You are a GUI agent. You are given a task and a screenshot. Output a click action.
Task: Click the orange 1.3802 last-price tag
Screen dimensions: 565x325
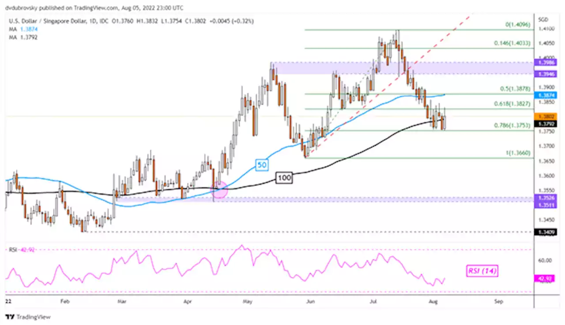coord(545,117)
